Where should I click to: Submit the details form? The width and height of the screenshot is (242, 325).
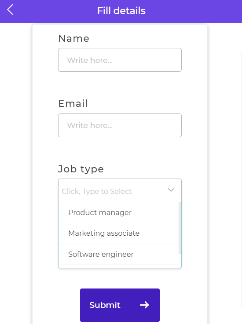pos(120,305)
